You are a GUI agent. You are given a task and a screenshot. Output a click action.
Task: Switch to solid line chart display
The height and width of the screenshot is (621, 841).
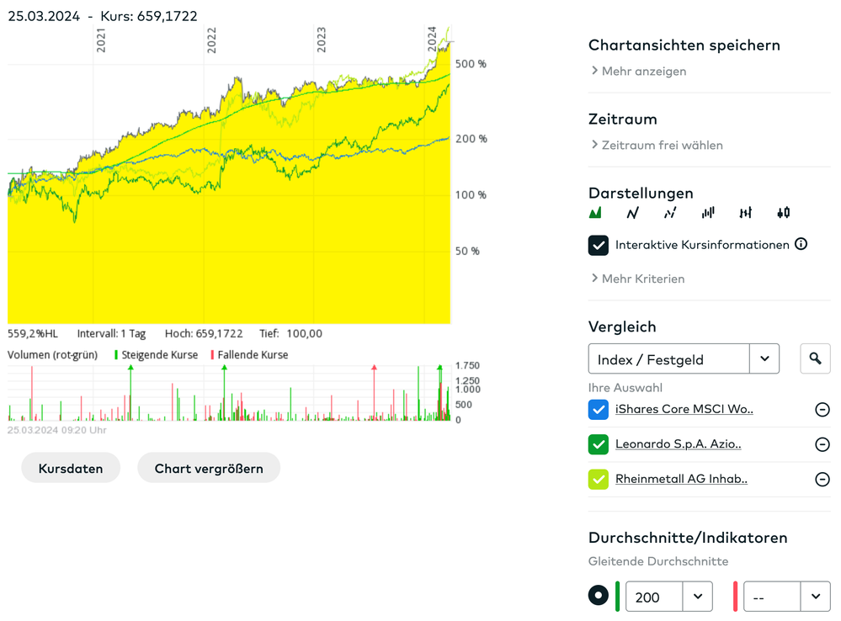[633, 213]
